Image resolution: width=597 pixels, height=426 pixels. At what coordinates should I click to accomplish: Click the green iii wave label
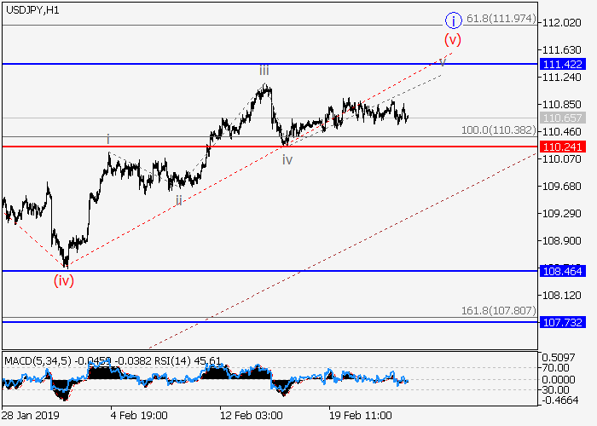tap(265, 71)
